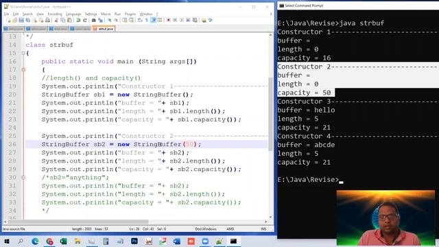Screen dimensions: 439x247
Task: Click the Redo arrow icon
Action: 85,20
